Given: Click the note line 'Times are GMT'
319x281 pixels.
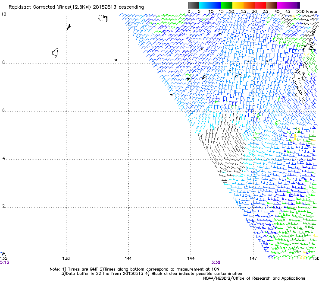Looking at the screenshot, I should (83, 269).
